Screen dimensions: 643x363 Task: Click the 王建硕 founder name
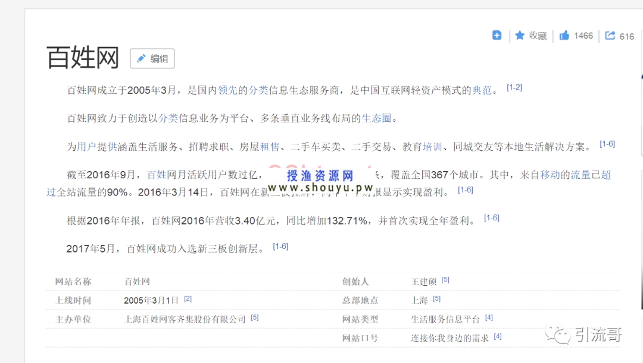click(424, 282)
